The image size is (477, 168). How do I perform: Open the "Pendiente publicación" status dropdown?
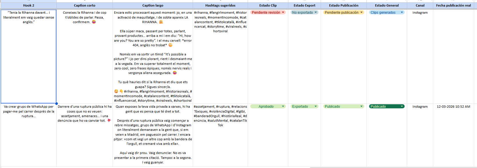(x=344, y=13)
